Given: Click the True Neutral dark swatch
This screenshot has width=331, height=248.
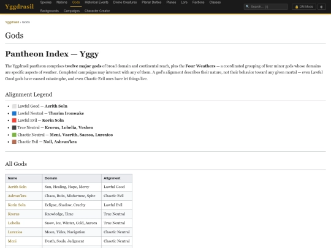Looking at the screenshot, I should pyautogui.click(x=14, y=127).
